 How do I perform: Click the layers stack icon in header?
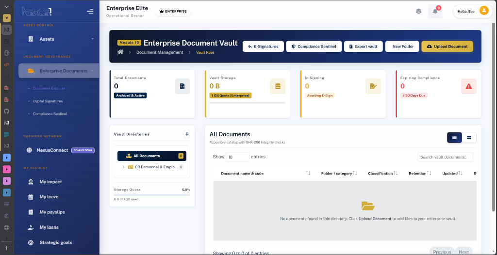419,12
